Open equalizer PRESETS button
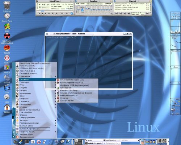The image size is (181, 145). click(108, 4)
